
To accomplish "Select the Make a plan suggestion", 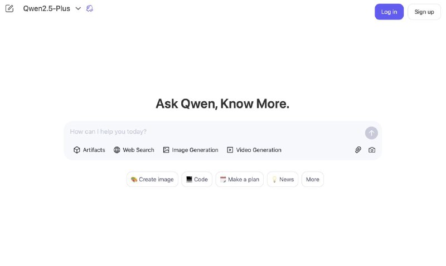I will (240, 179).
